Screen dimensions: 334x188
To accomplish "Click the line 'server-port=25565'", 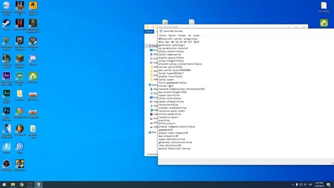I will (171, 67).
